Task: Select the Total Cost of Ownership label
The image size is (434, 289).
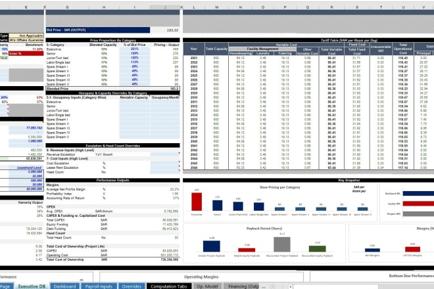Action: tap(65, 259)
